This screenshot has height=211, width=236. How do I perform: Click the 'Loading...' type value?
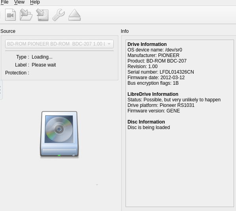coord(42,57)
